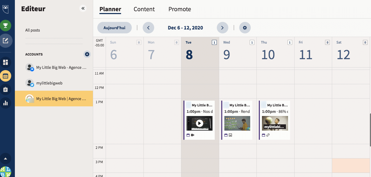The width and height of the screenshot is (371, 177).
Task: Switch to the Content tab
Action: 144,9
